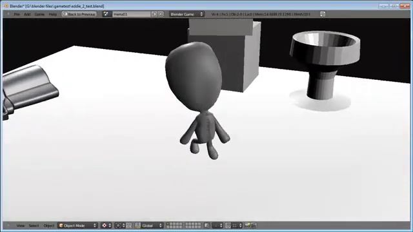The height and width of the screenshot is (232, 413).
Task: Open the 3D view editor type selector
Action: [8, 226]
